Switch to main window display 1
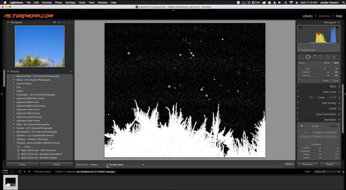The image size is (346, 190). [5, 172]
